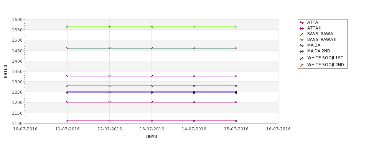Click the WHITE SOOJI 1ST legend marker

[302, 58]
